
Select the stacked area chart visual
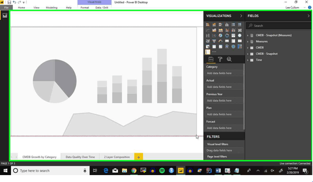click(220, 30)
